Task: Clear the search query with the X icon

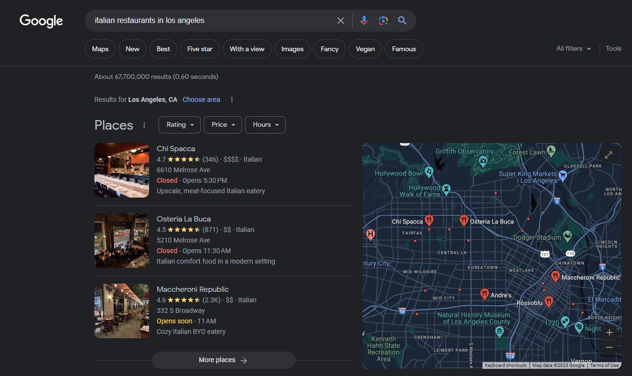Action: click(x=341, y=21)
